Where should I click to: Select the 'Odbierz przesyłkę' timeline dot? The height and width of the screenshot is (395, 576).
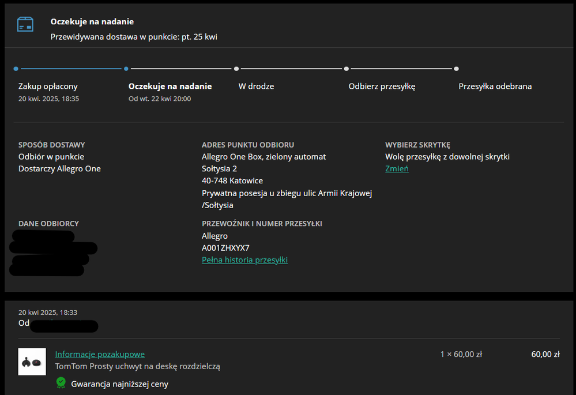347,69
